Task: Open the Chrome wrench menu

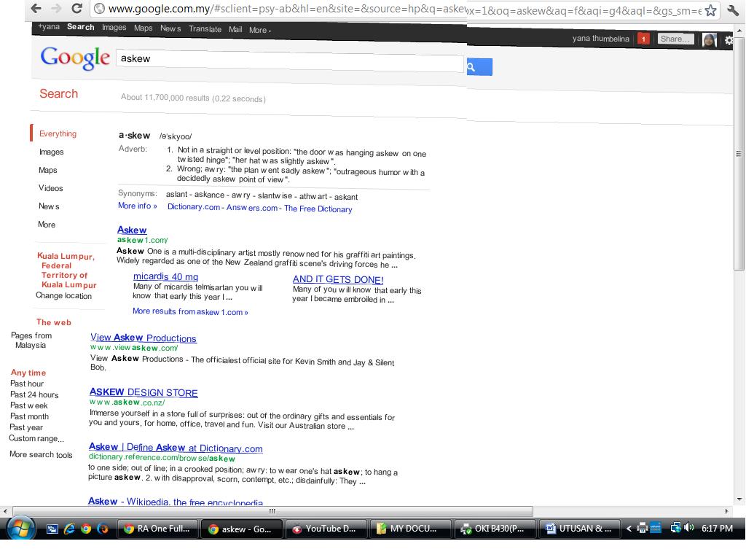Action: coord(733,10)
